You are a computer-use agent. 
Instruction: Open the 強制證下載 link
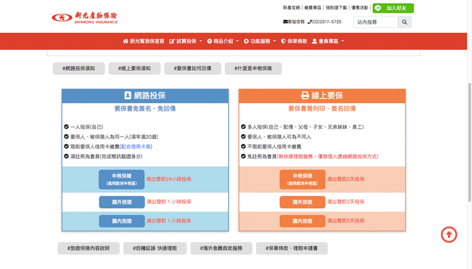(x=336, y=8)
